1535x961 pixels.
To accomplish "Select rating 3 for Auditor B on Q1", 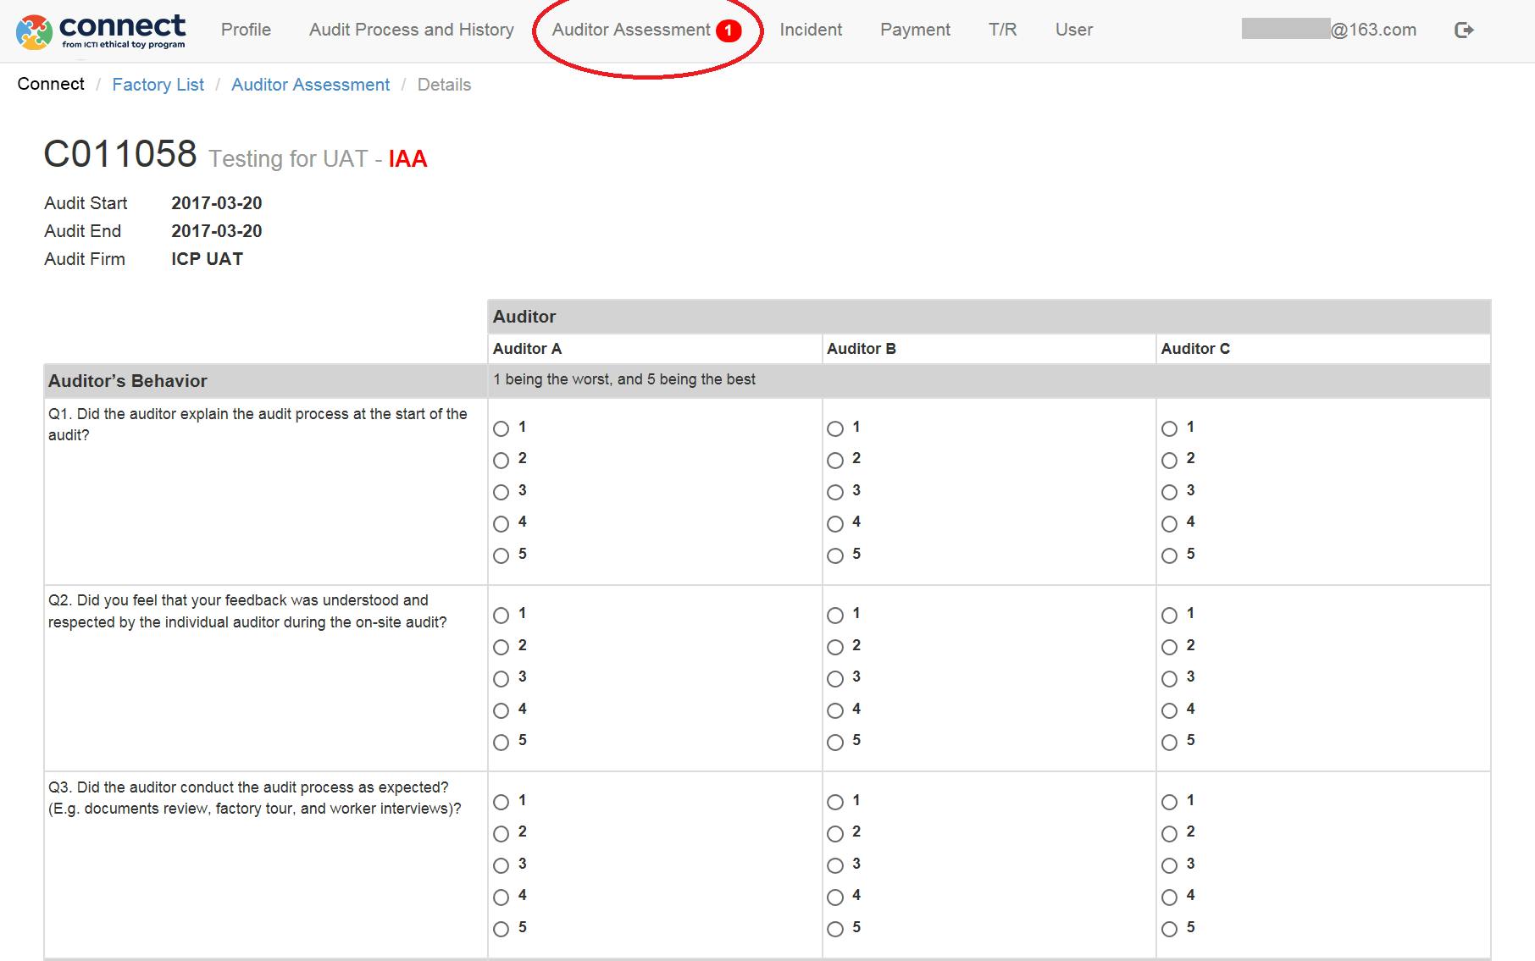I will point(835,492).
